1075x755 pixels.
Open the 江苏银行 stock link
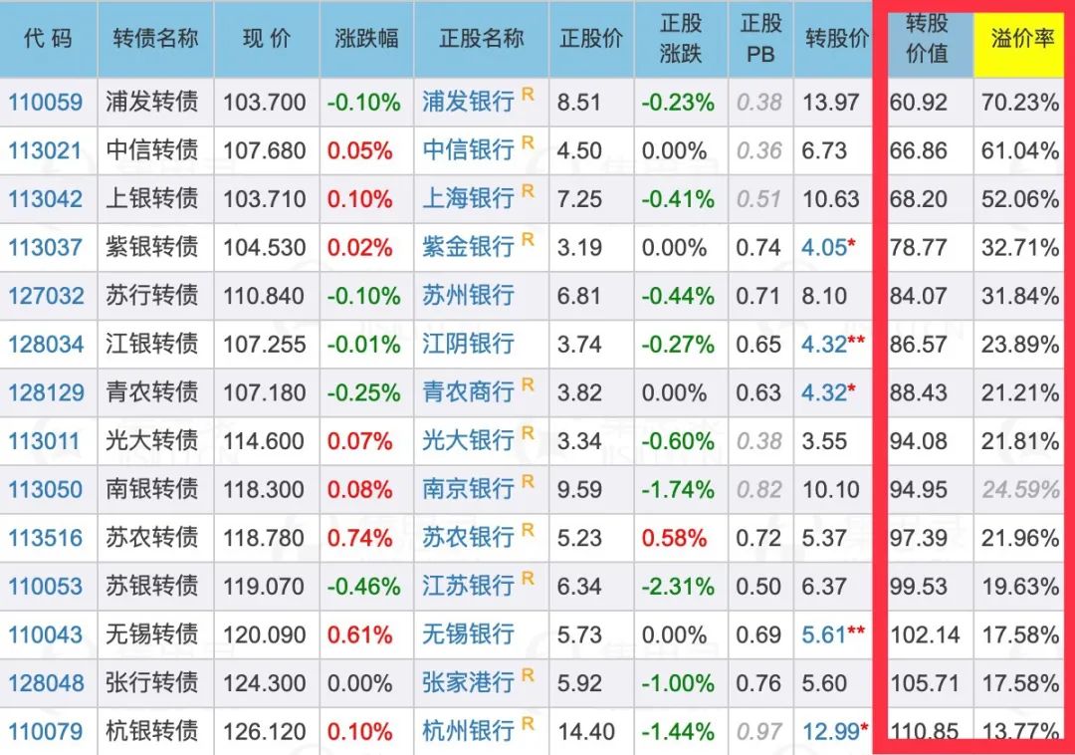pos(468,587)
